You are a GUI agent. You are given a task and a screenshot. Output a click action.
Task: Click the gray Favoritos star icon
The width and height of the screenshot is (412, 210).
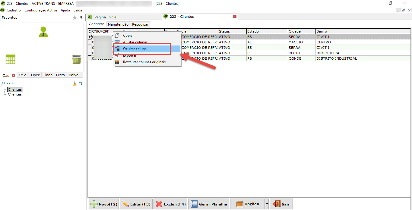[x=75, y=17]
